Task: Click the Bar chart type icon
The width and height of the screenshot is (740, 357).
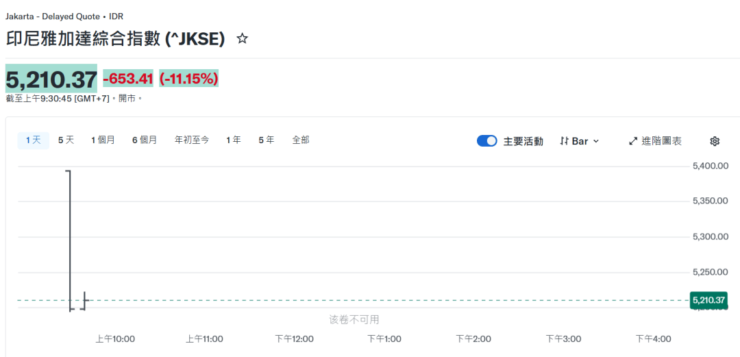Action: click(x=564, y=140)
